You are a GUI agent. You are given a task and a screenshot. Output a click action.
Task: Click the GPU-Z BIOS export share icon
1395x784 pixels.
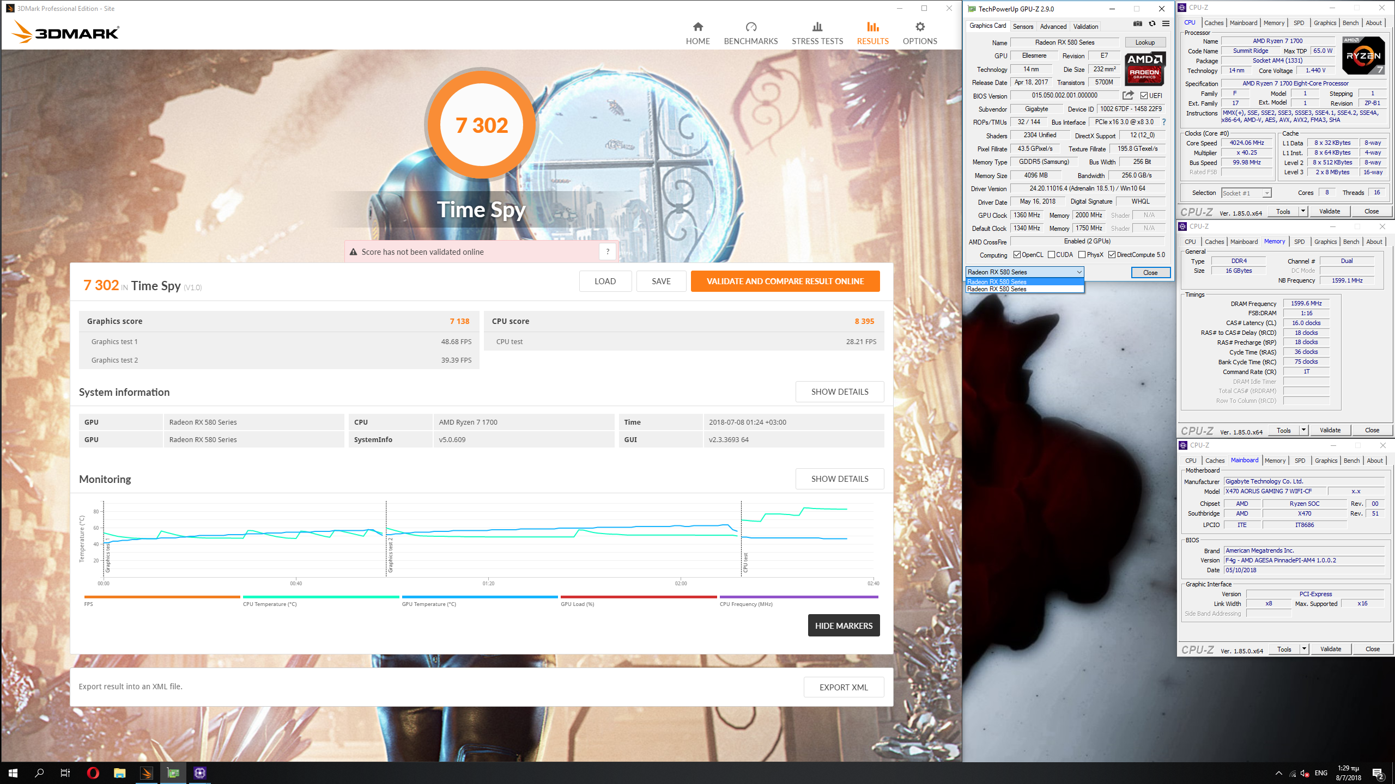1128,95
